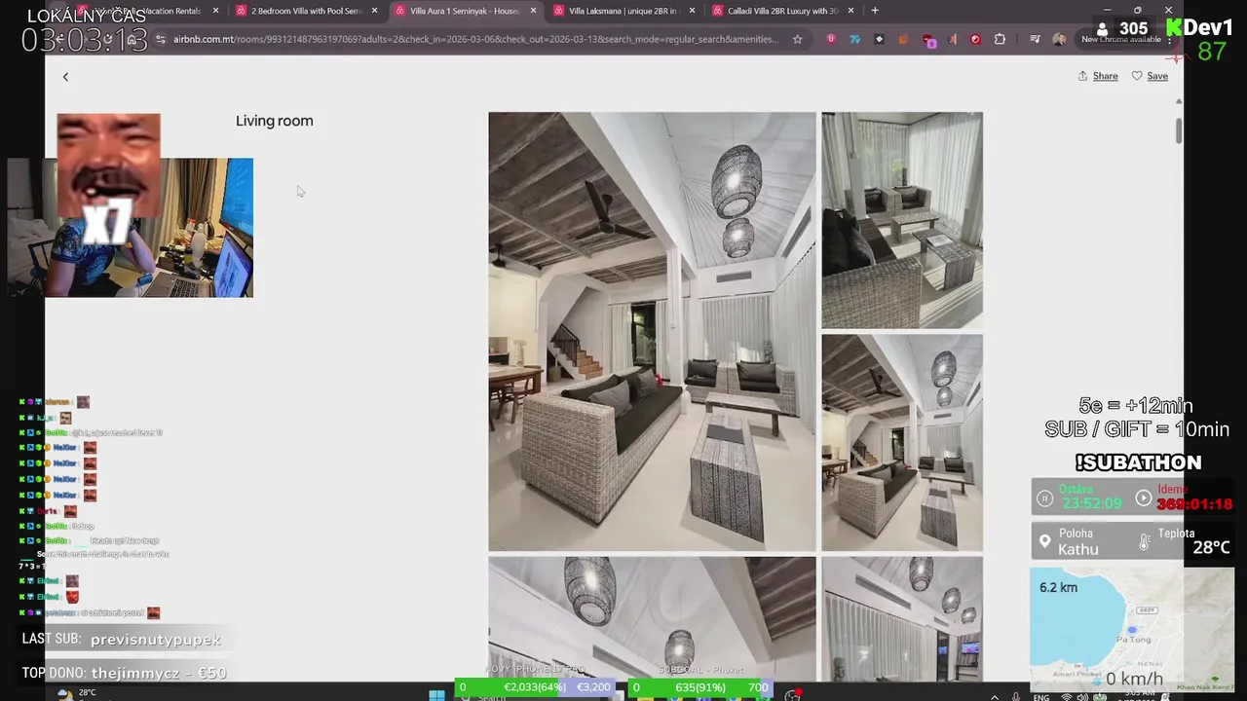This screenshot has width=1247, height=701.
Task: Click the €2,033 (64%) progress bar
Action: click(537, 687)
